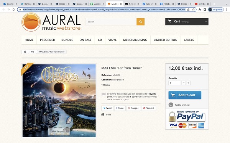The image size is (230, 143).
Task: Focus the Search input field
Action: pyautogui.click(x=111, y=22)
